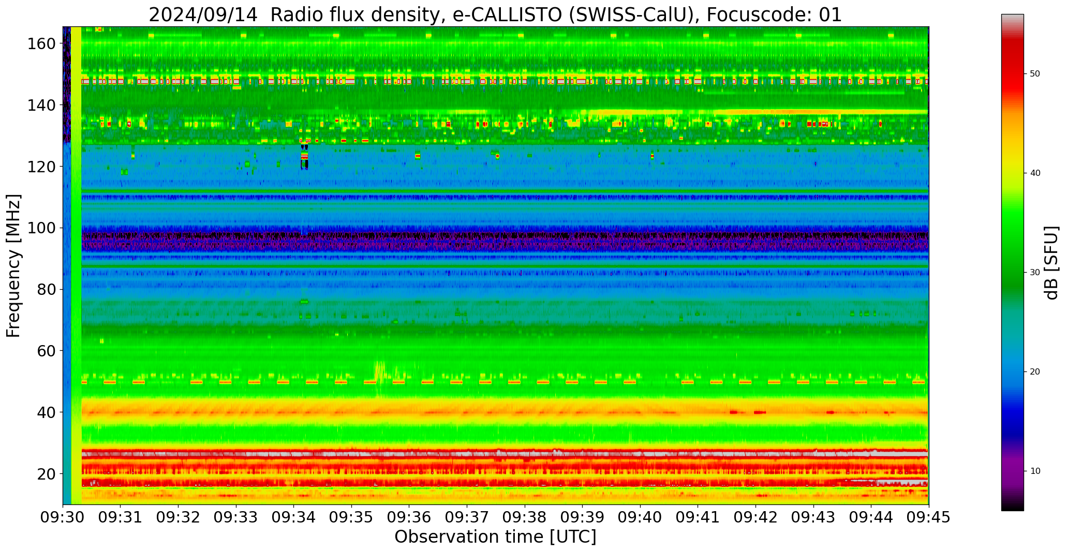Click the 'dB [SFU]' colorbar label
This screenshot has width=1067, height=552.
[1051, 263]
